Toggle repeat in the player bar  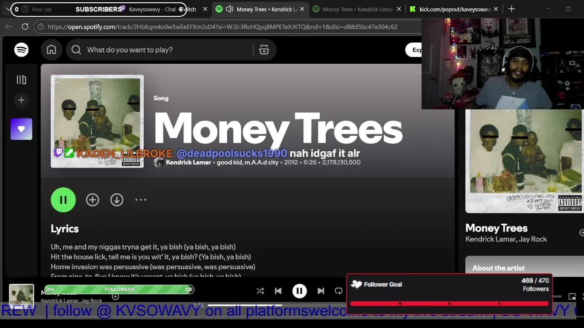click(x=339, y=291)
